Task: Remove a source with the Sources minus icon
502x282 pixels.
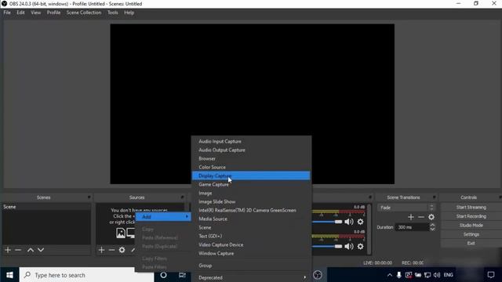Action: pyautogui.click(x=111, y=250)
